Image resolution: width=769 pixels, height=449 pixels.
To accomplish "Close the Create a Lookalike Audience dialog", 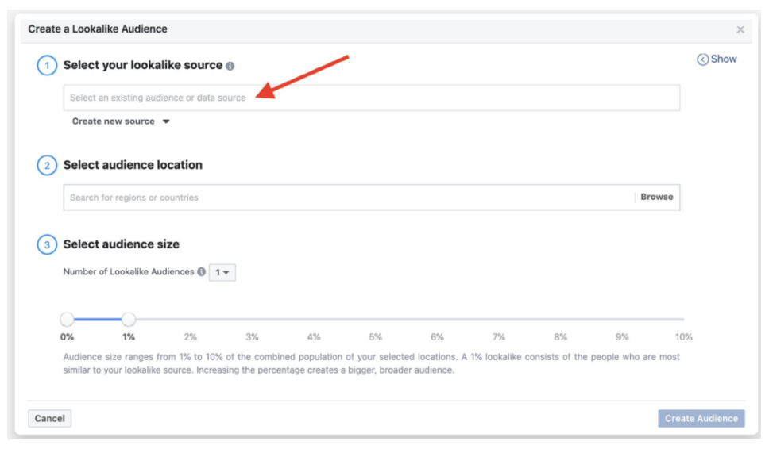I will [740, 29].
